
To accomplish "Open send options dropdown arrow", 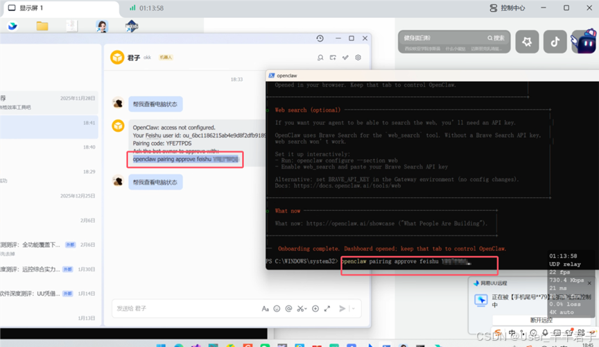I will (x=354, y=309).
